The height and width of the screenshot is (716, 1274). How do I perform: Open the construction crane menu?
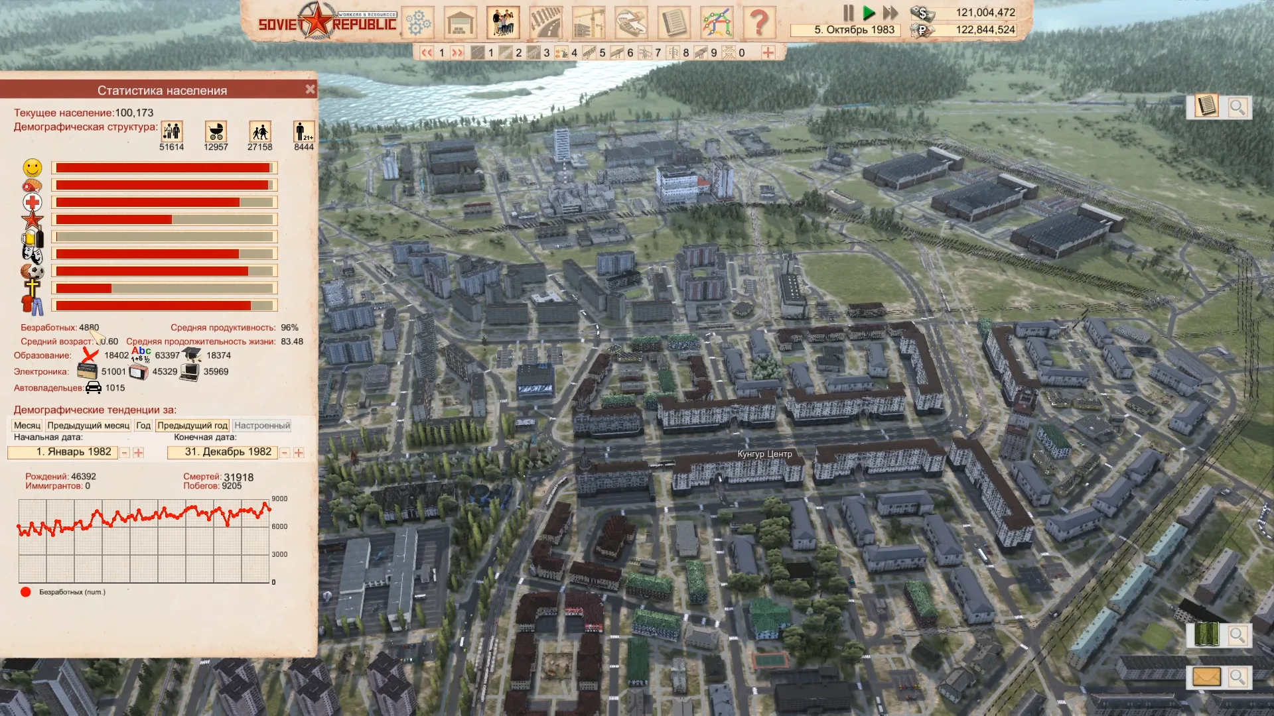click(588, 23)
